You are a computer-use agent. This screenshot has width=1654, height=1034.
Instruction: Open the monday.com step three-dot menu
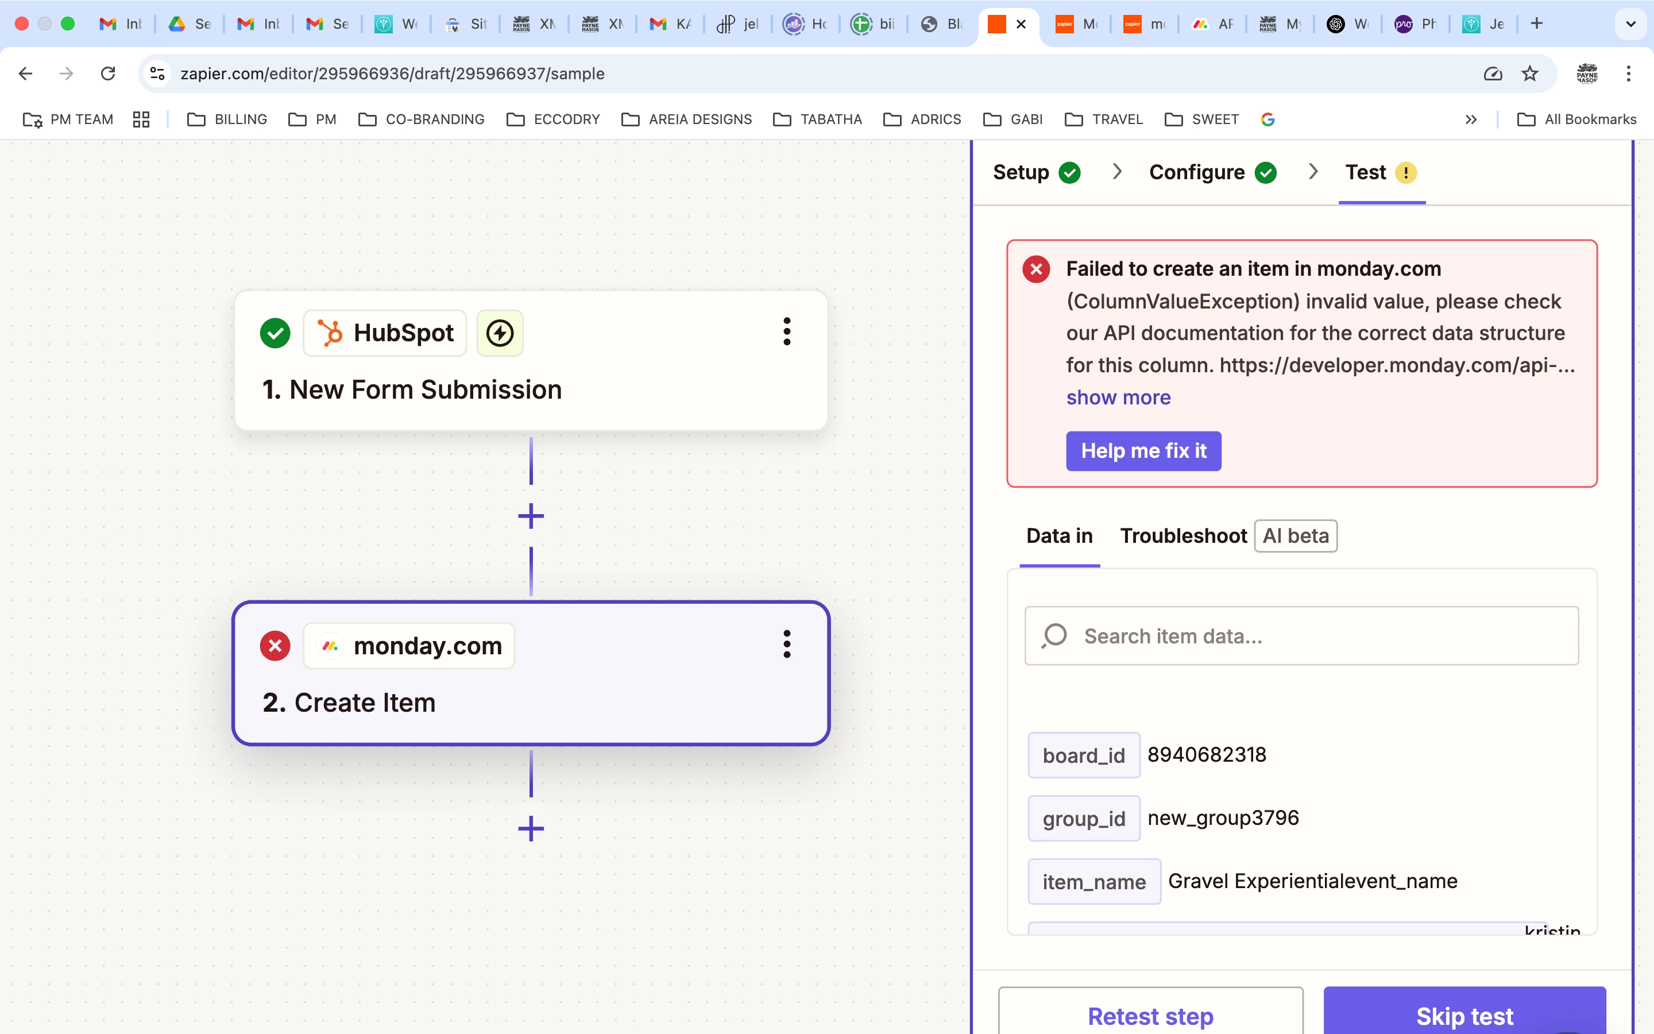click(787, 644)
